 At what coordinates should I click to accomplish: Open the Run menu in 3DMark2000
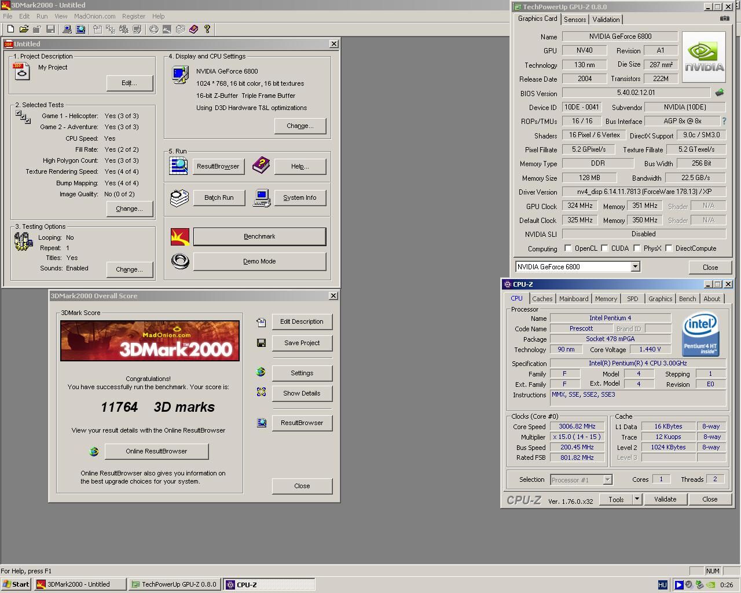tap(42, 16)
